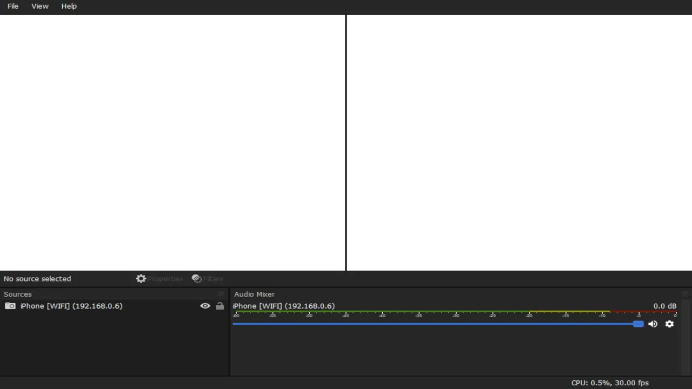Image resolution: width=692 pixels, height=389 pixels.
Task: Undock the Sources panel with its float icon
Action: [221, 294]
